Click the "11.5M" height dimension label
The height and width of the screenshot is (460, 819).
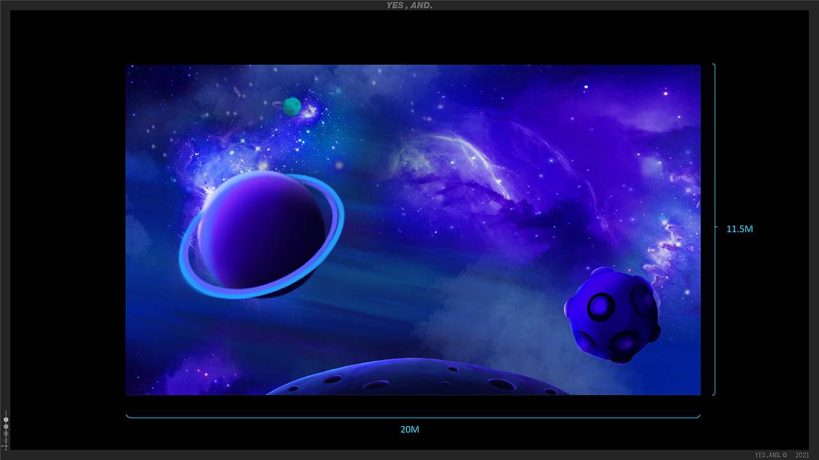pyautogui.click(x=740, y=228)
